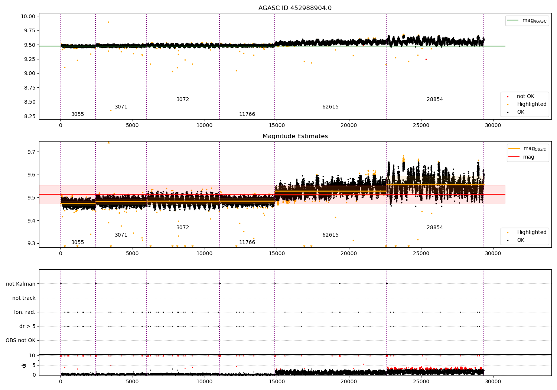
Task: Click the "5" tick on dr axis
Action: pos(34,365)
